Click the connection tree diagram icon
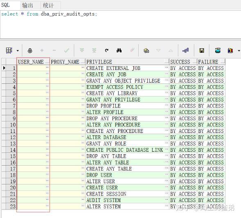The height and width of the screenshot is (218, 241). coord(186,50)
